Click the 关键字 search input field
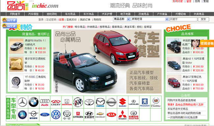The image size is (214, 126). click(x=183, y=19)
